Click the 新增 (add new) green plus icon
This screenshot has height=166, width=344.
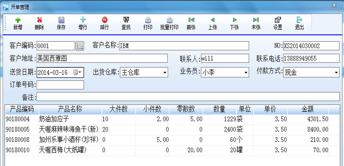(x=18, y=20)
